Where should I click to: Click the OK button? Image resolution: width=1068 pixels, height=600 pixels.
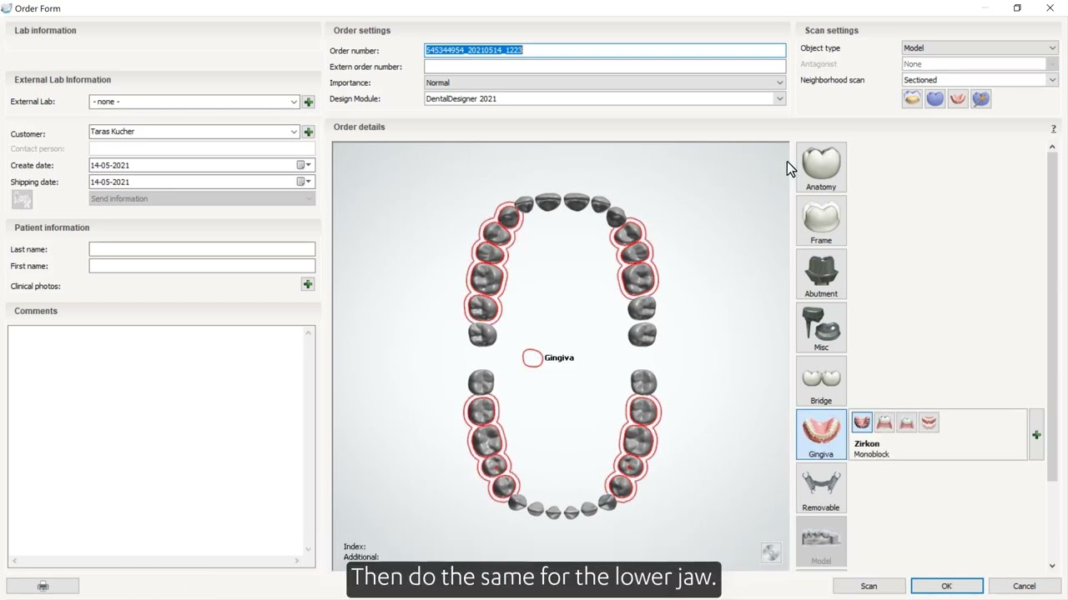[x=947, y=586]
